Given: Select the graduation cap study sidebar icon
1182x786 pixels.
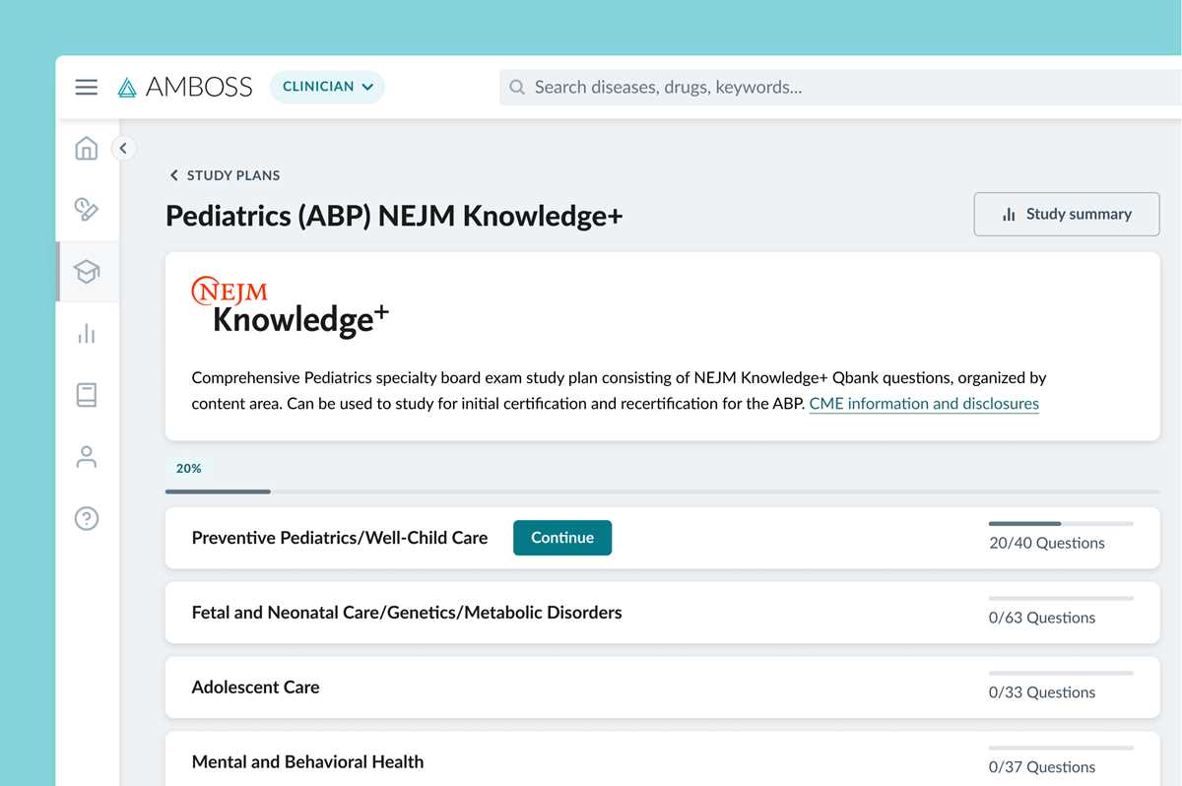Looking at the screenshot, I should point(87,272).
